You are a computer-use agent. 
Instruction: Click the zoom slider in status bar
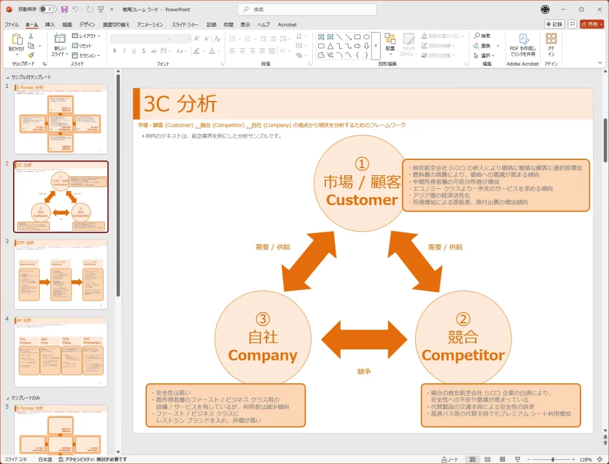552,459
